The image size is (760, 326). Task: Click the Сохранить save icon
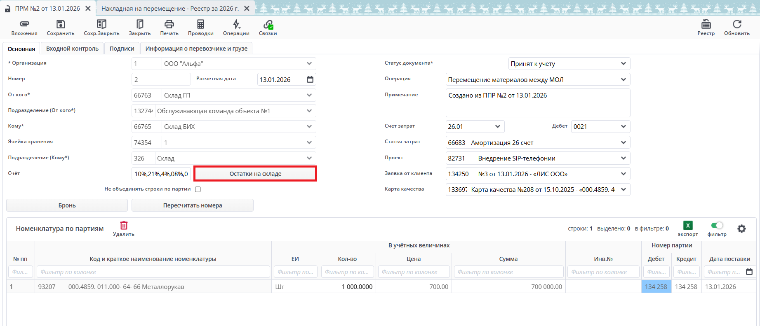61,24
